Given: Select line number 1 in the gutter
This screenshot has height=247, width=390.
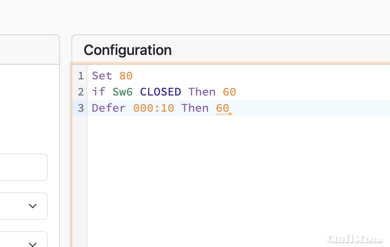Looking at the screenshot, I should point(81,76).
